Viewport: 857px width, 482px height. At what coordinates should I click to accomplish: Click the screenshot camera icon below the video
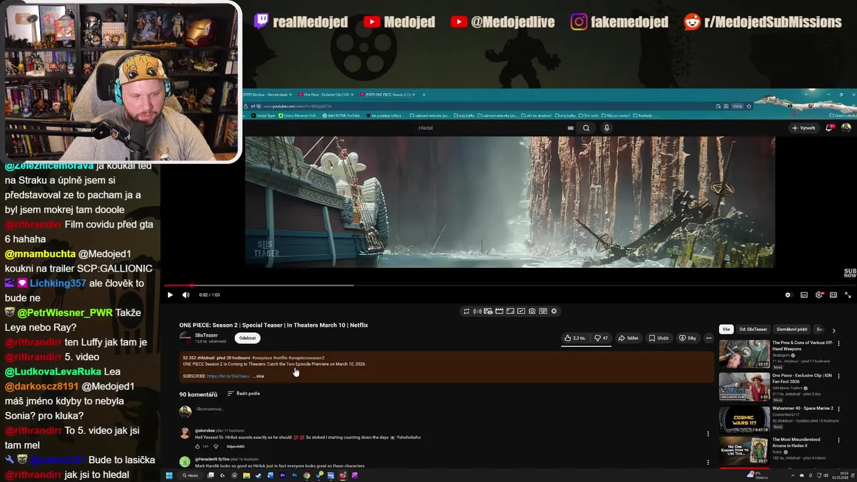[532, 311]
